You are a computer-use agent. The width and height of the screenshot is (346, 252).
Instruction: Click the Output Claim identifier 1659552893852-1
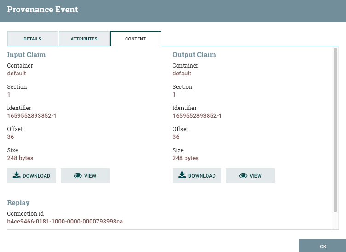click(x=197, y=116)
